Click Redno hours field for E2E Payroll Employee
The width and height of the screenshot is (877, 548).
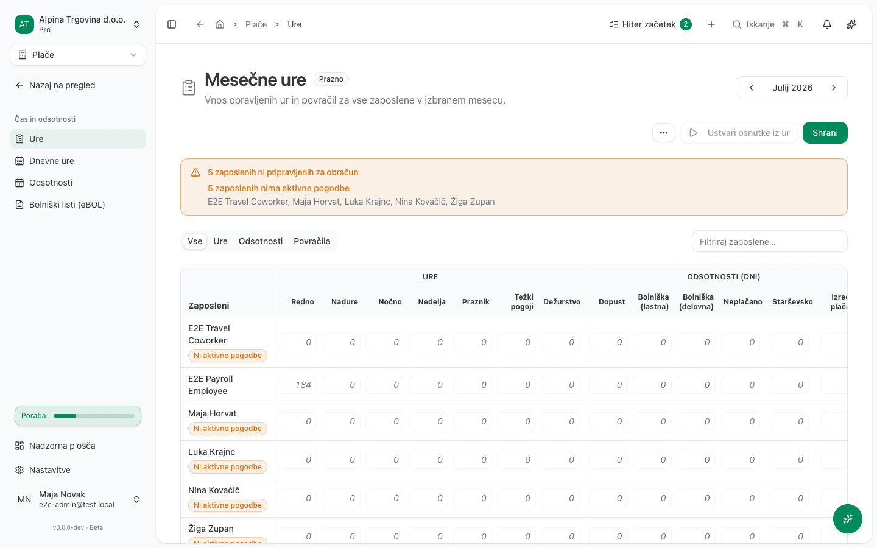[x=297, y=385]
